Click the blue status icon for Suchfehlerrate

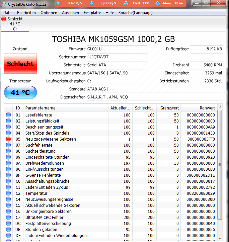8,145
